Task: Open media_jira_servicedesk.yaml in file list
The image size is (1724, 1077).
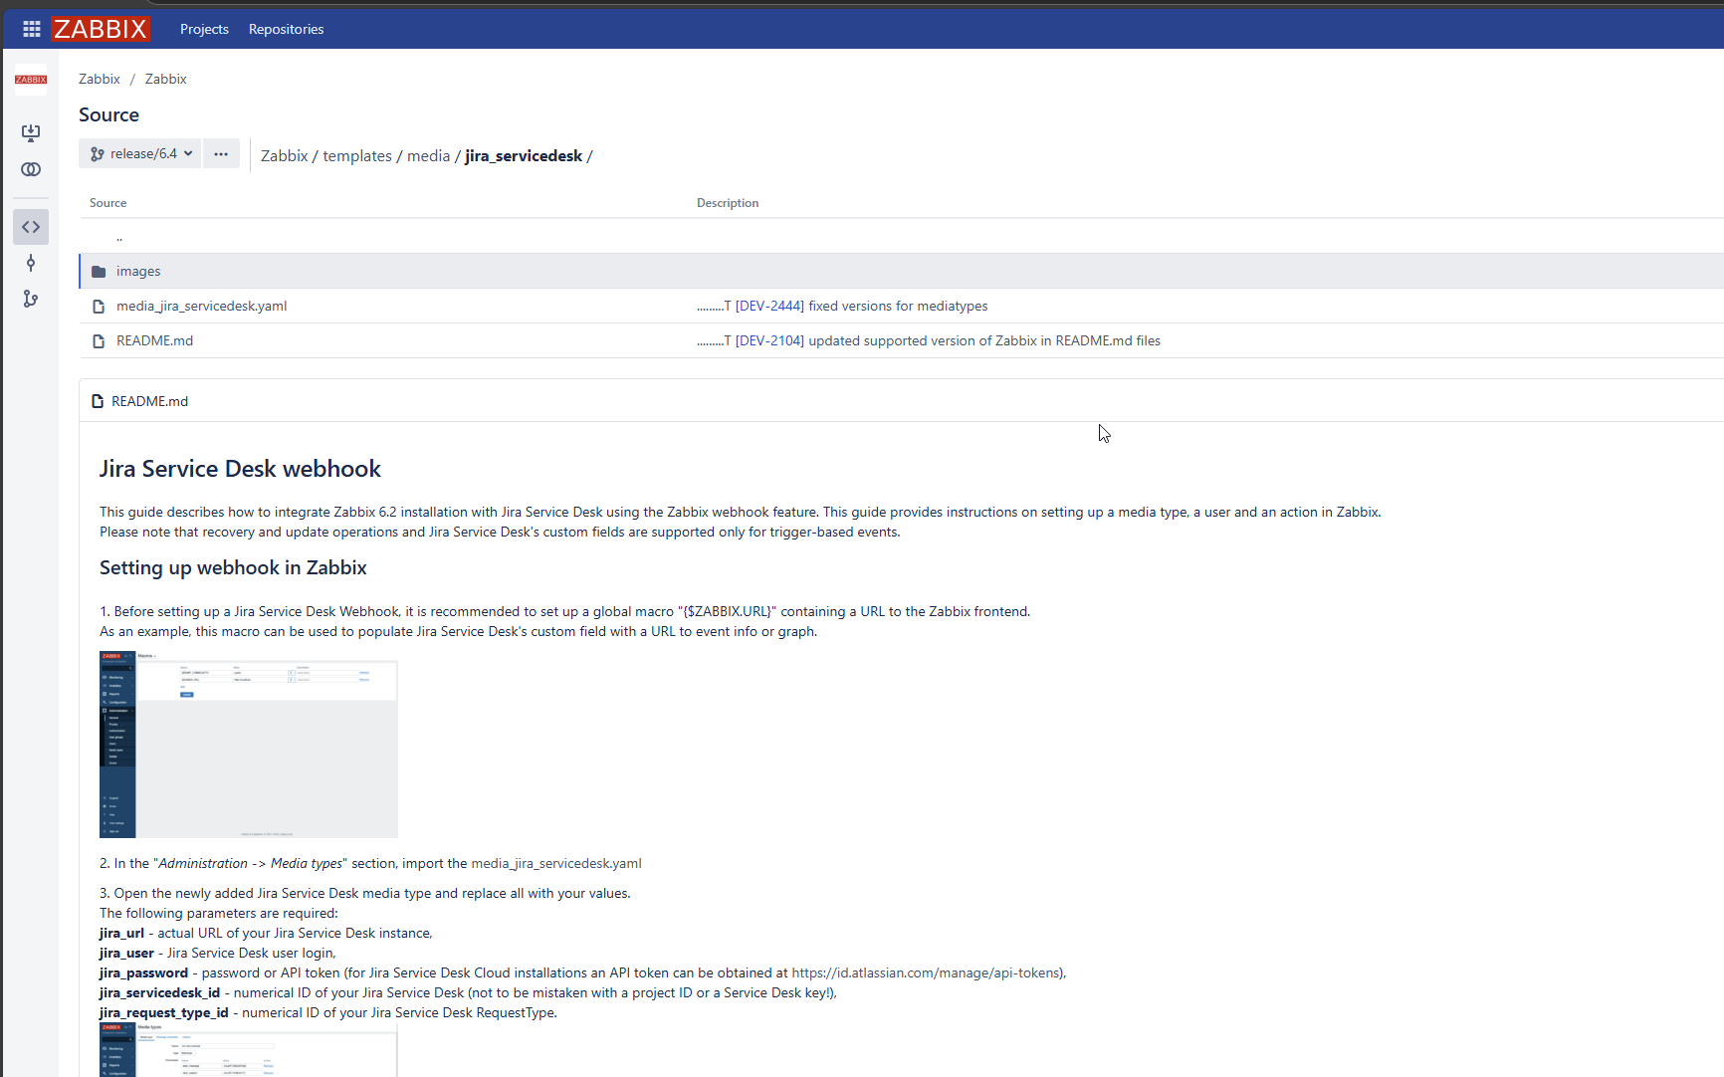Action: pyautogui.click(x=201, y=306)
